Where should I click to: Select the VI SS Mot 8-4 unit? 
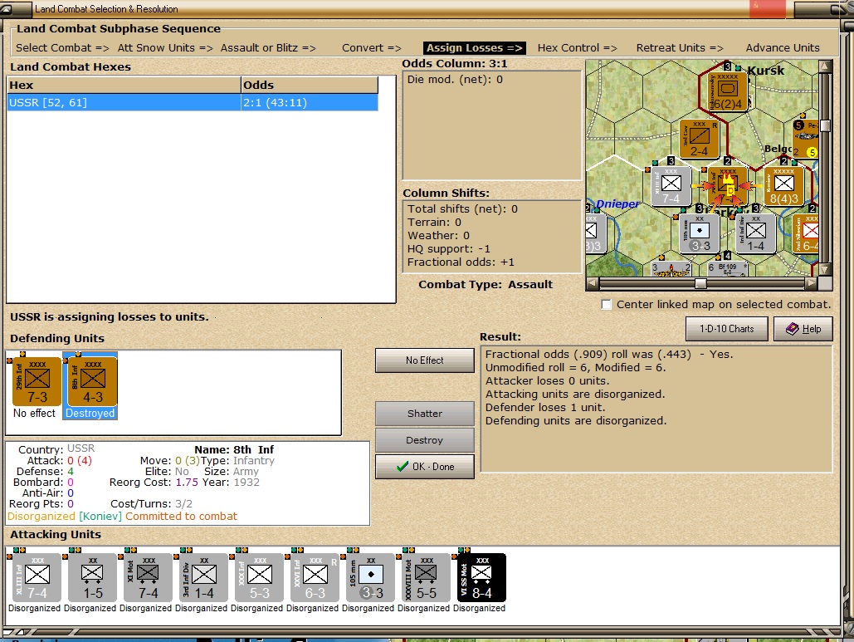tap(481, 578)
